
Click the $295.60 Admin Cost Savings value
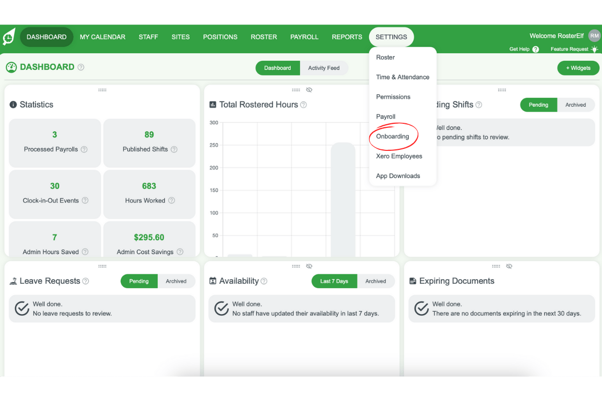[x=149, y=237]
